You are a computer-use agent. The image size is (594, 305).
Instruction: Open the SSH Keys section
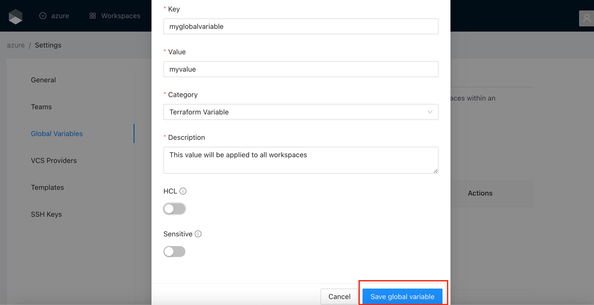[x=46, y=214]
